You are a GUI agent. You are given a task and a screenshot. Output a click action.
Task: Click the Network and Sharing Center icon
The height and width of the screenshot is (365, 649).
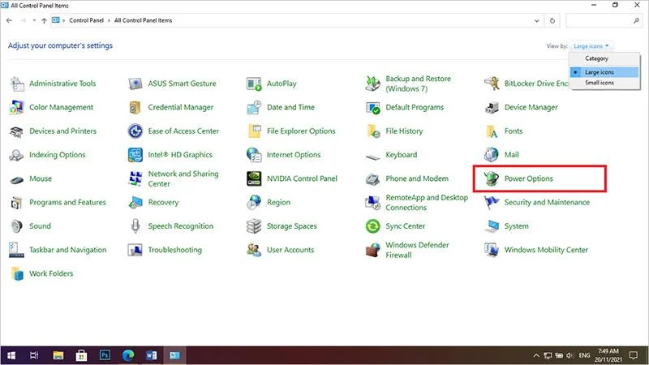(135, 178)
